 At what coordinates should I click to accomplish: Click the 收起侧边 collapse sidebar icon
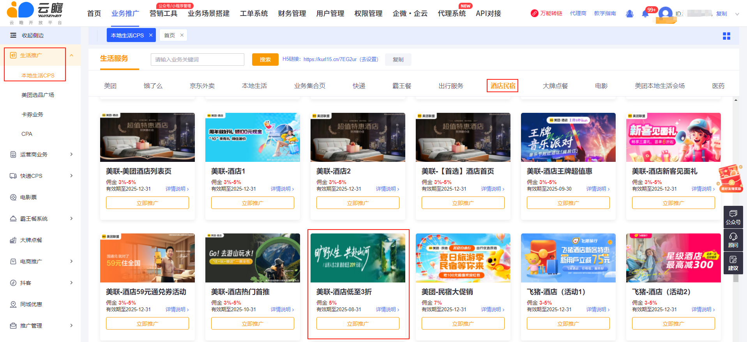[13, 35]
